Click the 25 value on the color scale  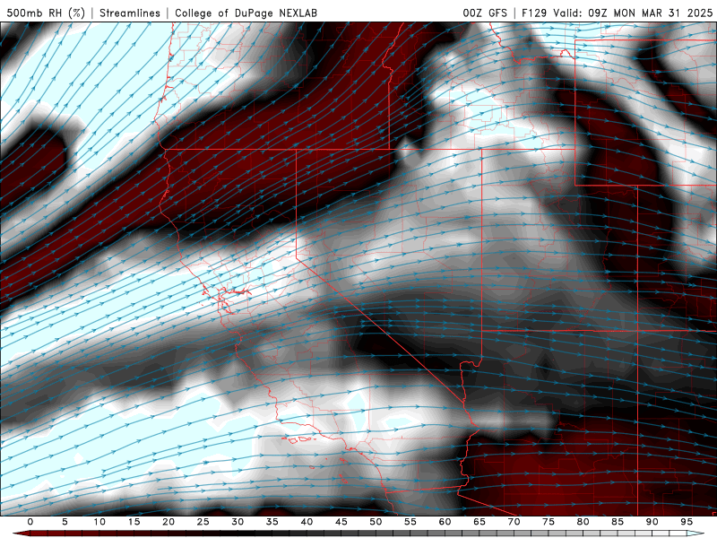click(x=203, y=522)
